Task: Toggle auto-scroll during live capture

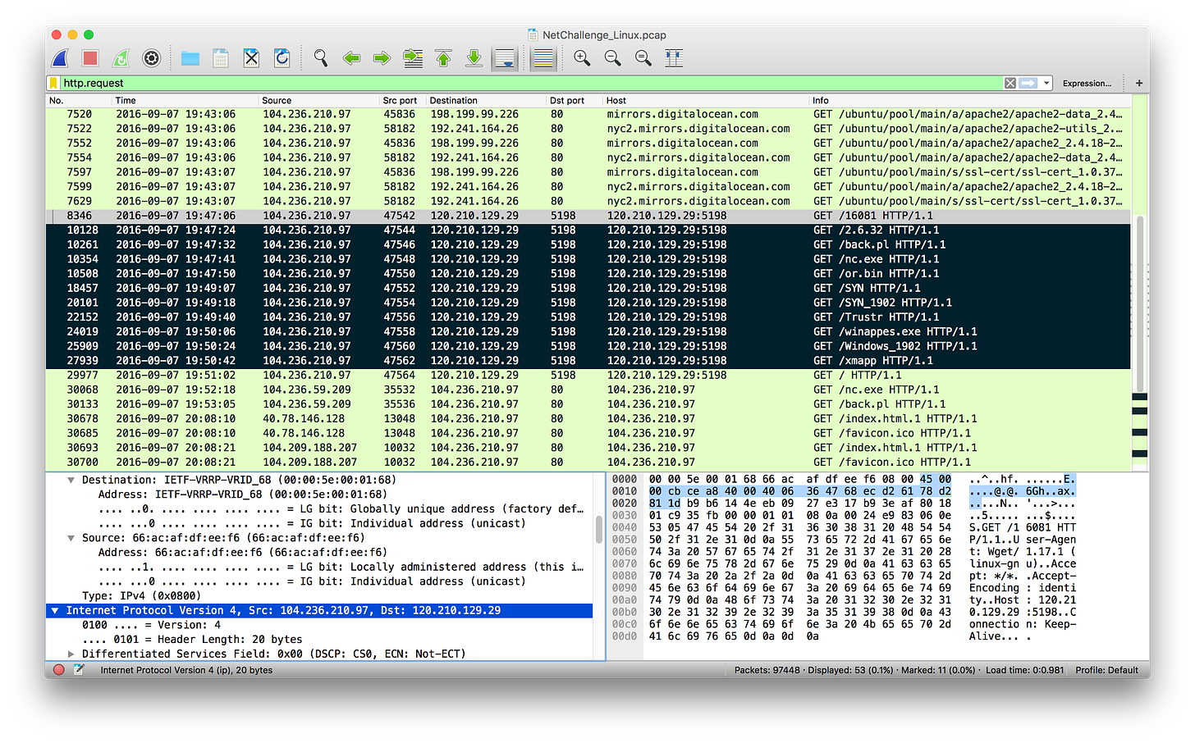Action: tap(505, 58)
